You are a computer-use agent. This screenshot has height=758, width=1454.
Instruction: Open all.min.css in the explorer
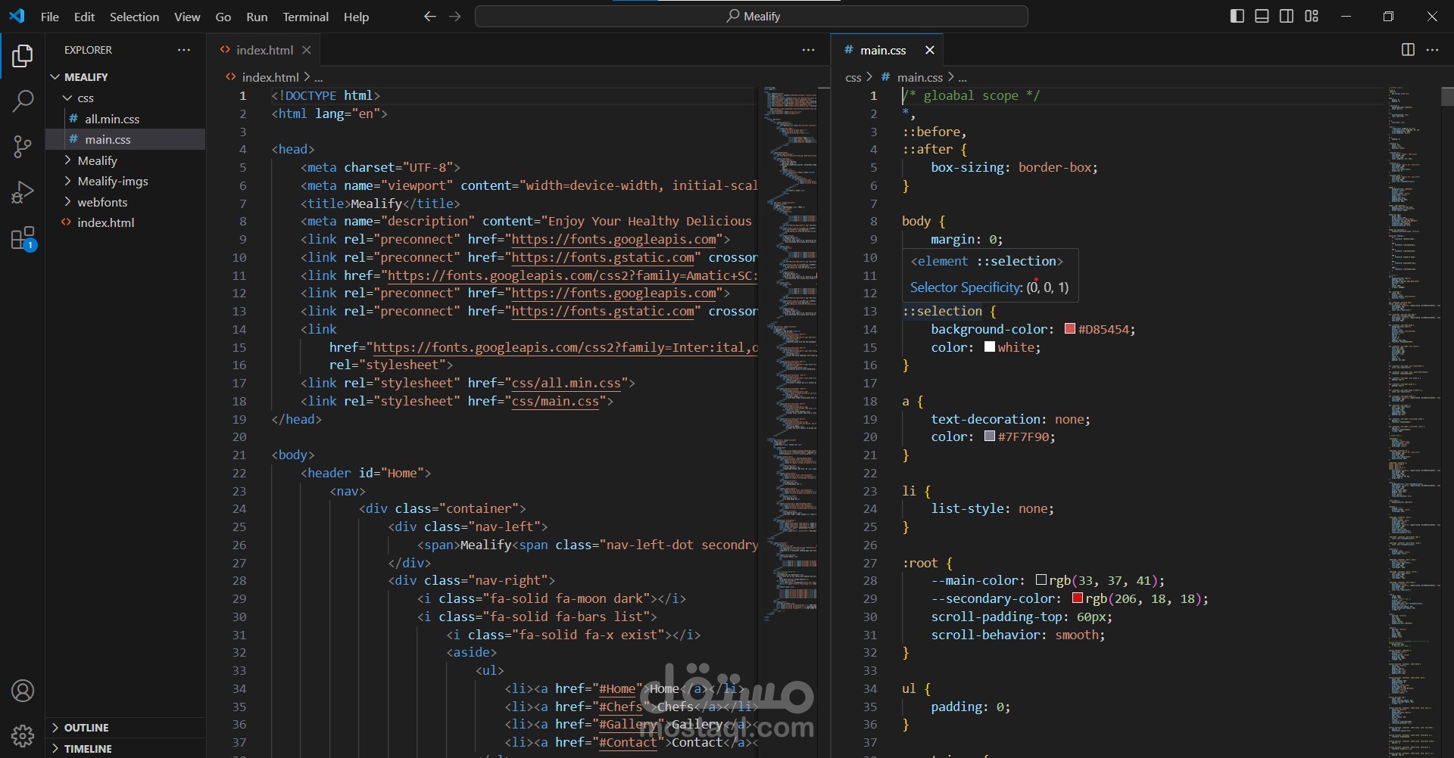point(126,119)
